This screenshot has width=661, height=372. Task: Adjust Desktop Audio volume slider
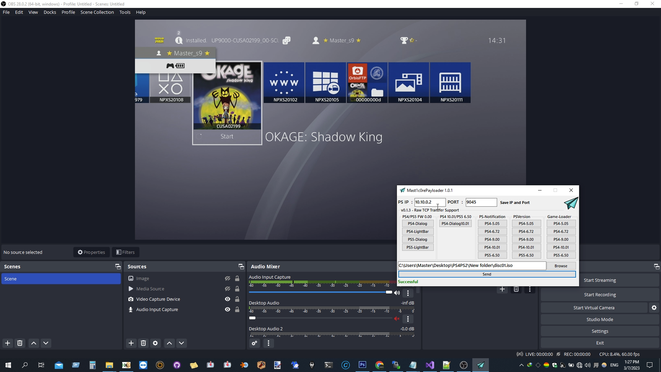pyautogui.click(x=321, y=318)
